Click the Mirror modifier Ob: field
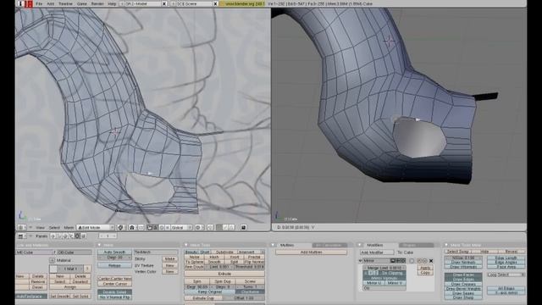 click(x=384, y=288)
